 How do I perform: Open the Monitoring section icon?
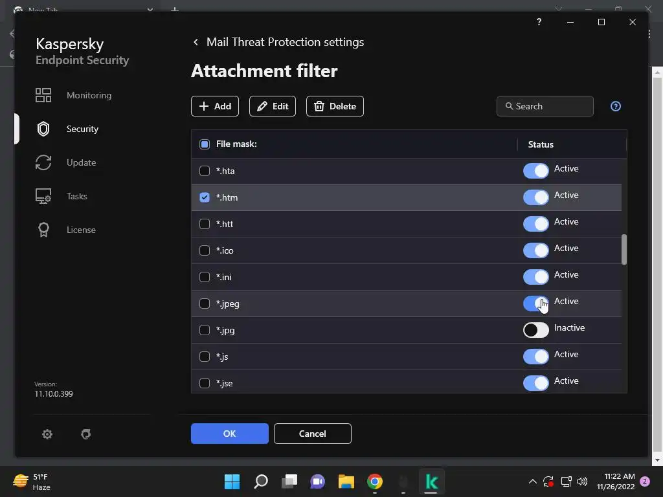point(43,95)
